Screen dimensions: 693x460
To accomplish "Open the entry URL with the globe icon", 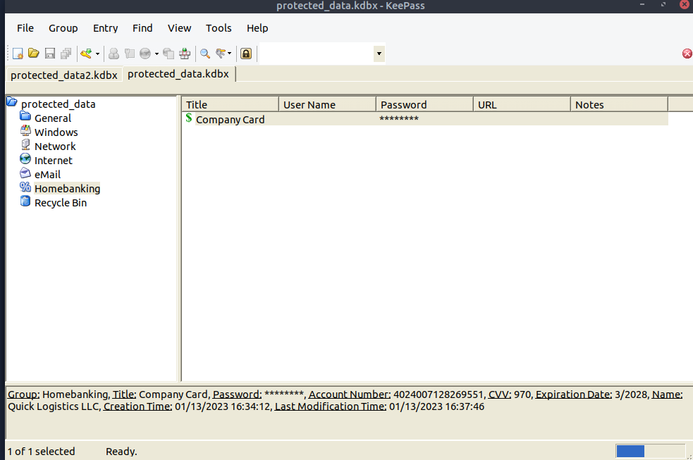I will [146, 54].
